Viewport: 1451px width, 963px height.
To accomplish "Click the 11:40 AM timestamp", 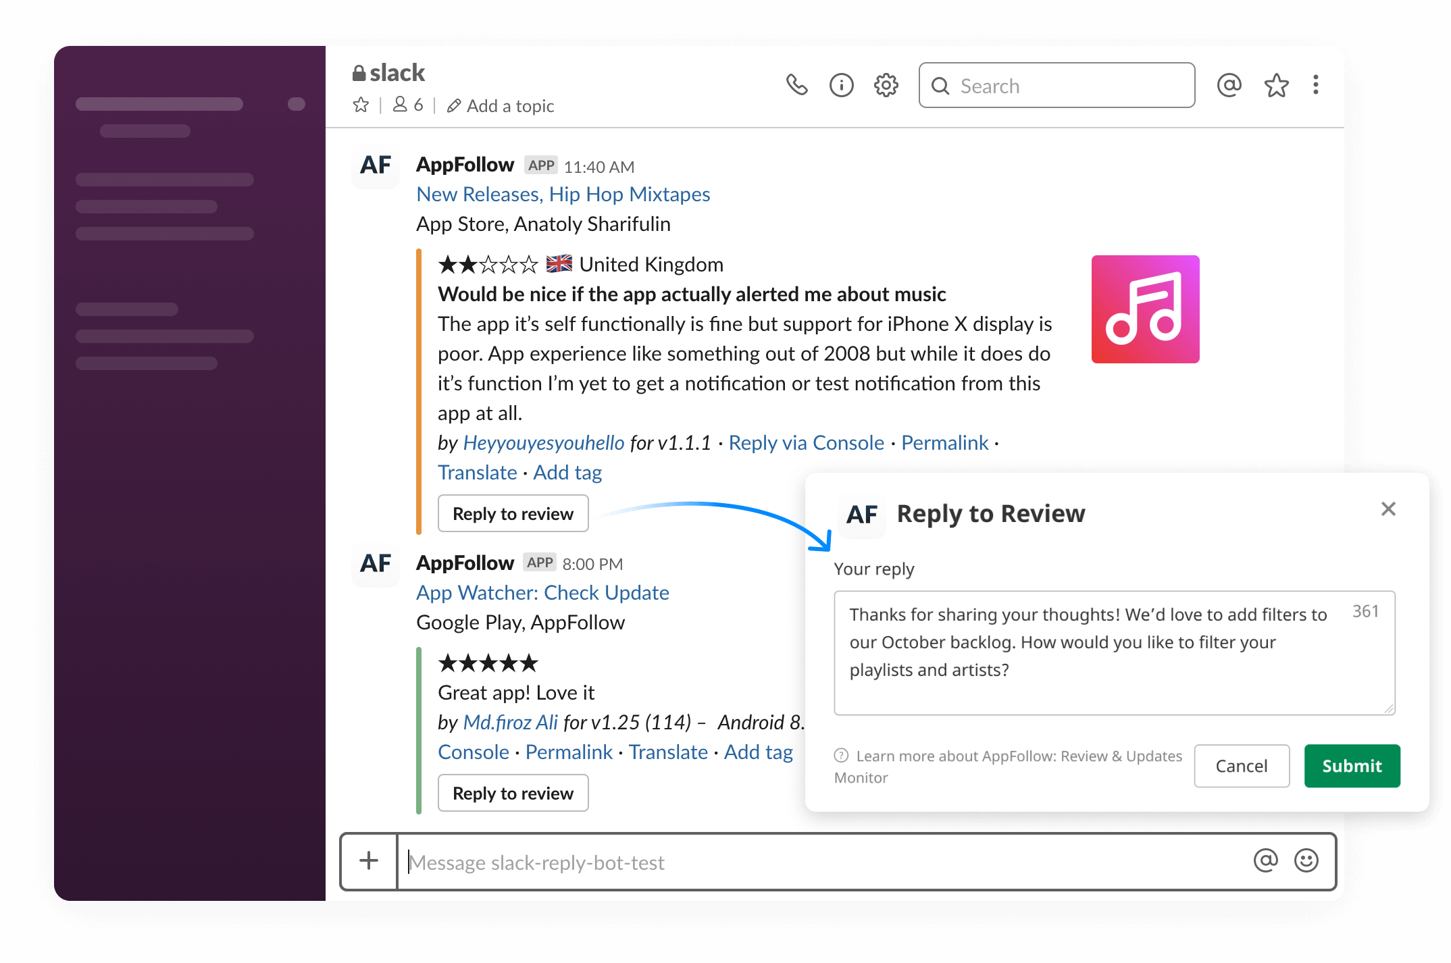I will tap(599, 167).
